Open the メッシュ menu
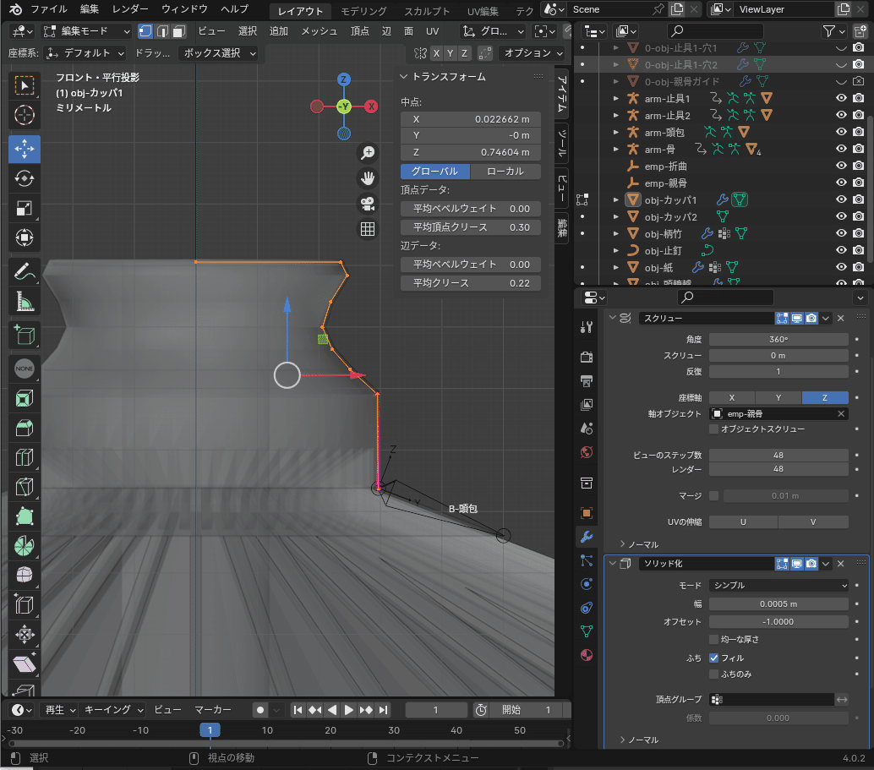 [x=320, y=31]
